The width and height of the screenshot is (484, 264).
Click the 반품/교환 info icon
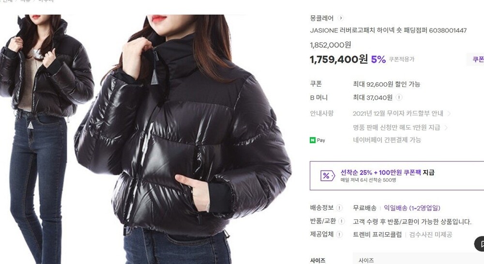[341, 221]
